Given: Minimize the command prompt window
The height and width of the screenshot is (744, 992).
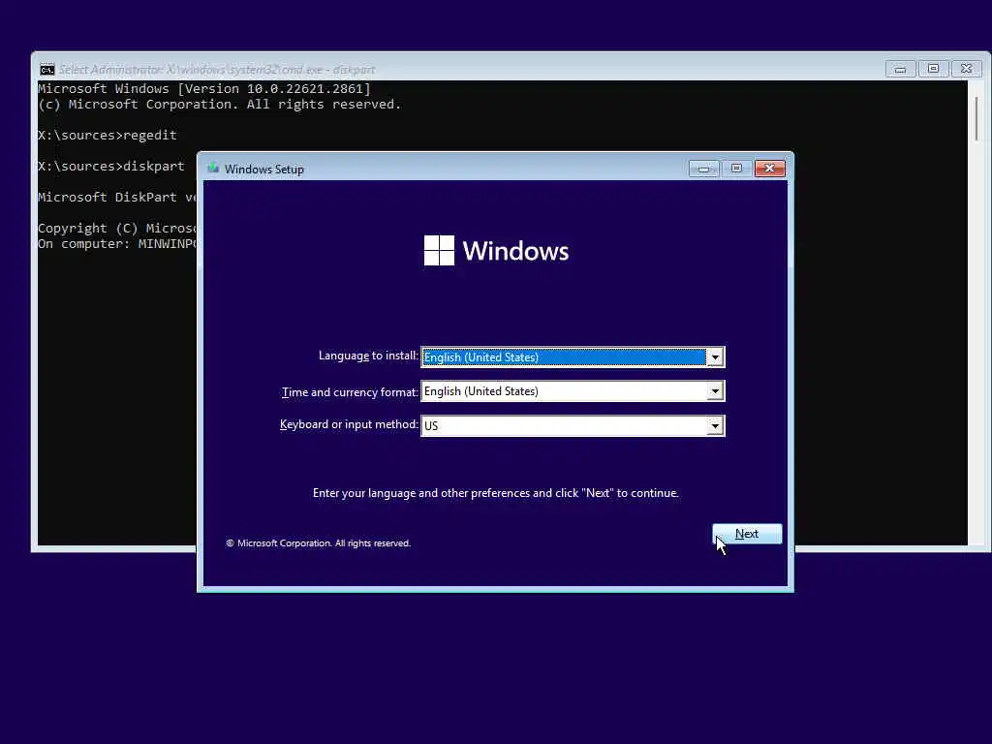Looking at the screenshot, I should [x=900, y=69].
